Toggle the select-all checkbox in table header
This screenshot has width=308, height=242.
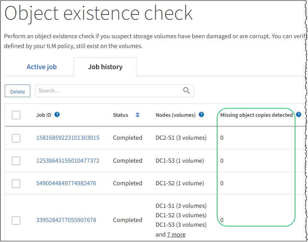pos(16,115)
